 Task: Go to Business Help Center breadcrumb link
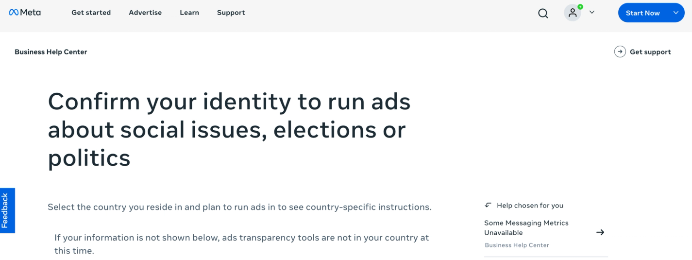coord(51,52)
